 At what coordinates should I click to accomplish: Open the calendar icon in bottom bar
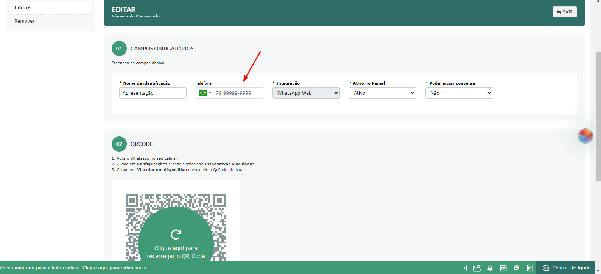coord(503,268)
